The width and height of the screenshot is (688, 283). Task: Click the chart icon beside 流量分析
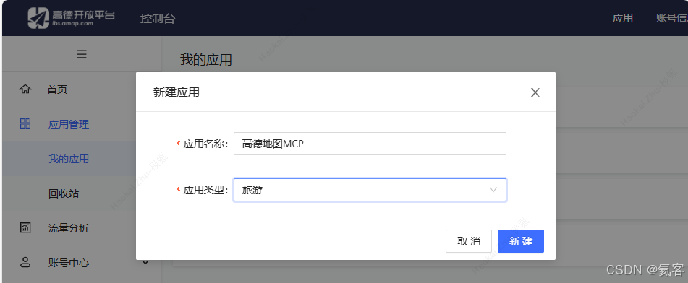point(25,228)
